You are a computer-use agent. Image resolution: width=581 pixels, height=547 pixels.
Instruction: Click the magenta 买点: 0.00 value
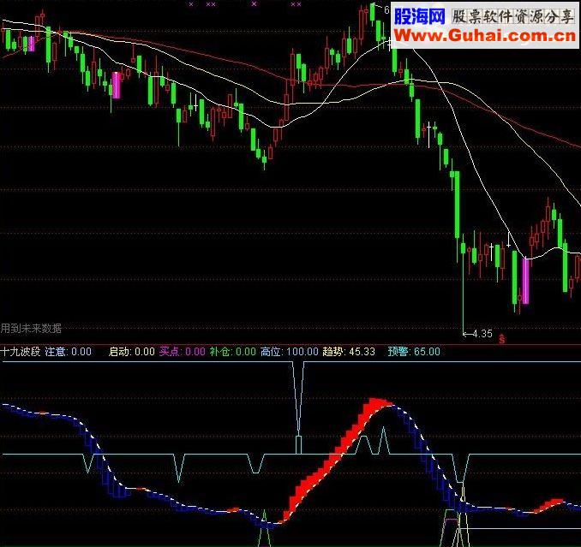(182, 351)
